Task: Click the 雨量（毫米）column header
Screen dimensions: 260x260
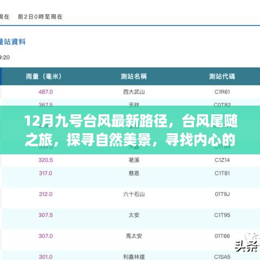Action: (44, 76)
